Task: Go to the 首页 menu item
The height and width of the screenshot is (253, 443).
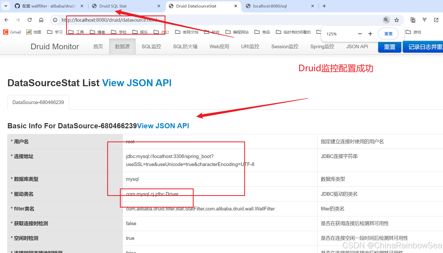Action: click(98, 46)
